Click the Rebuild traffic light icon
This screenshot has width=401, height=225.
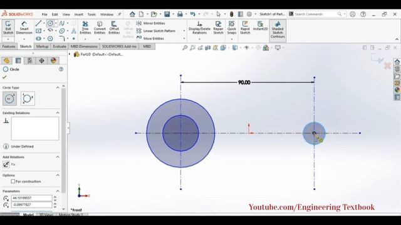click(232, 14)
